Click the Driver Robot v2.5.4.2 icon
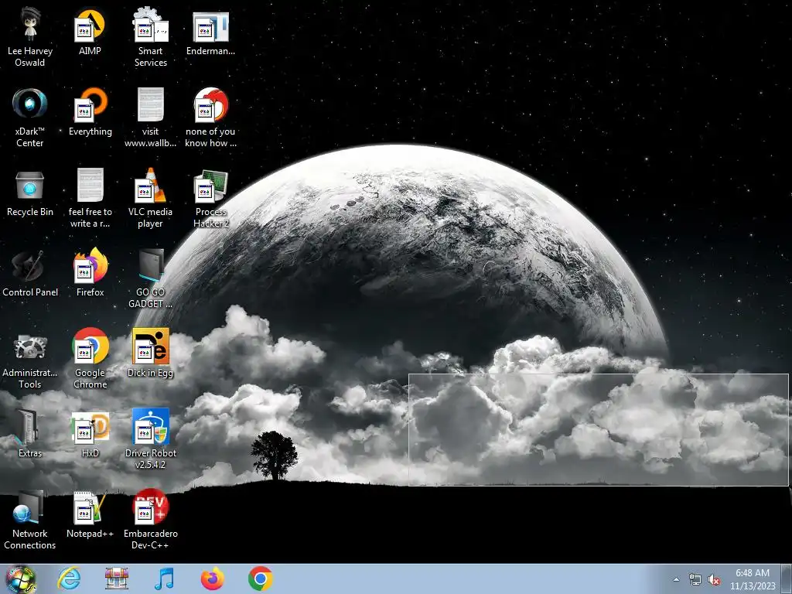This screenshot has height=594, width=792. [x=151, y=439]
